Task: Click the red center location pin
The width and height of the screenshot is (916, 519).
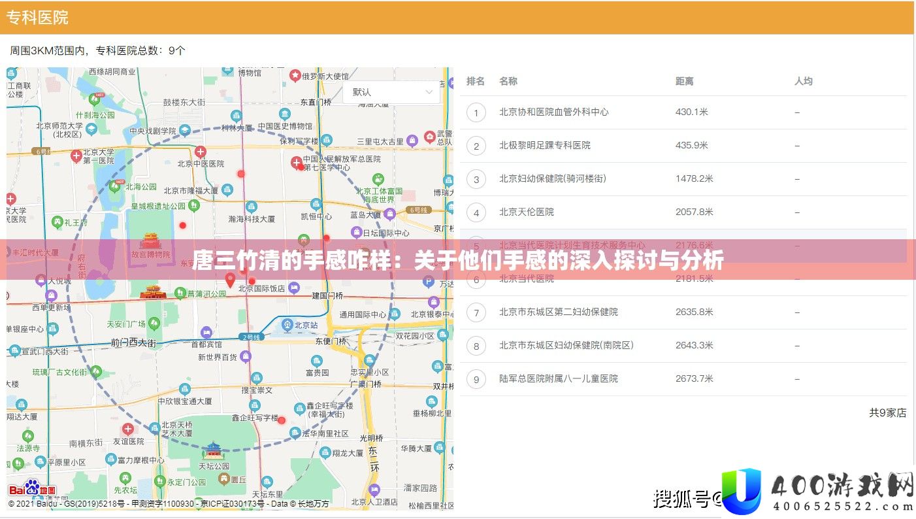Action: 229,280
